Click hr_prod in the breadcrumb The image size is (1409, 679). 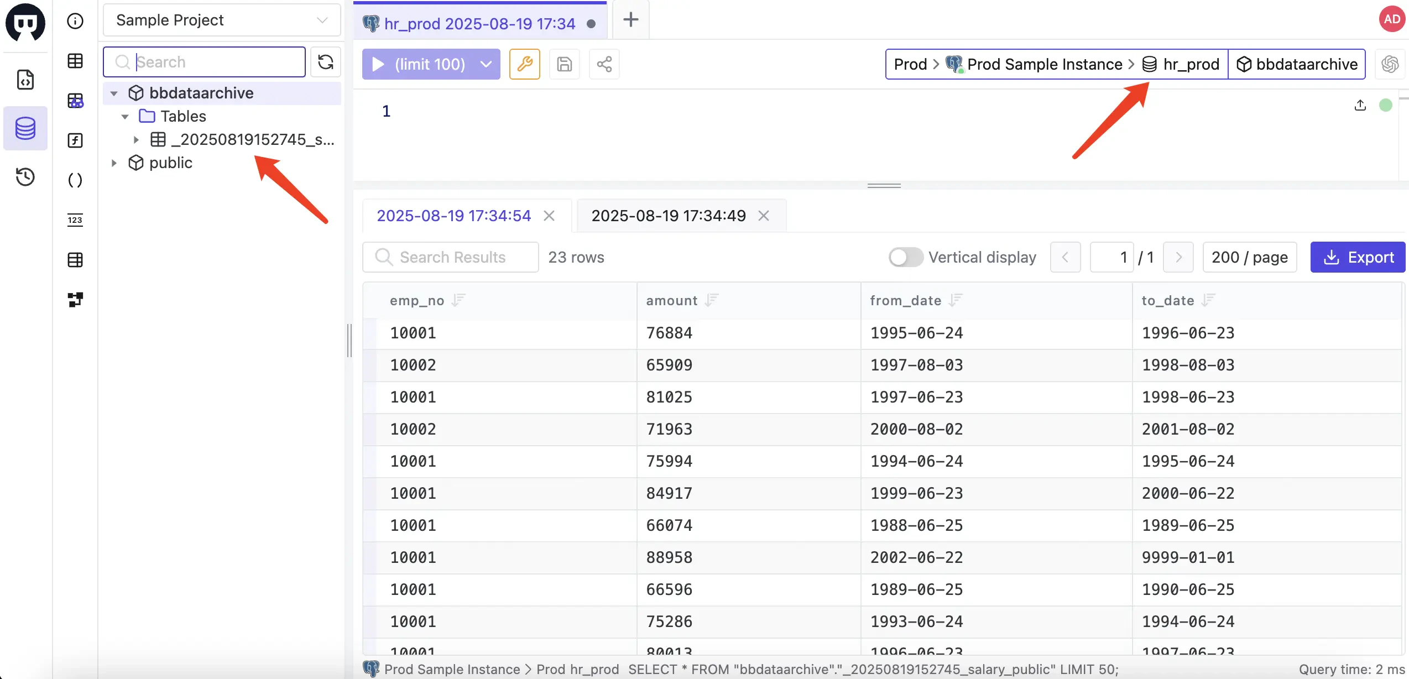point(1191,64)
